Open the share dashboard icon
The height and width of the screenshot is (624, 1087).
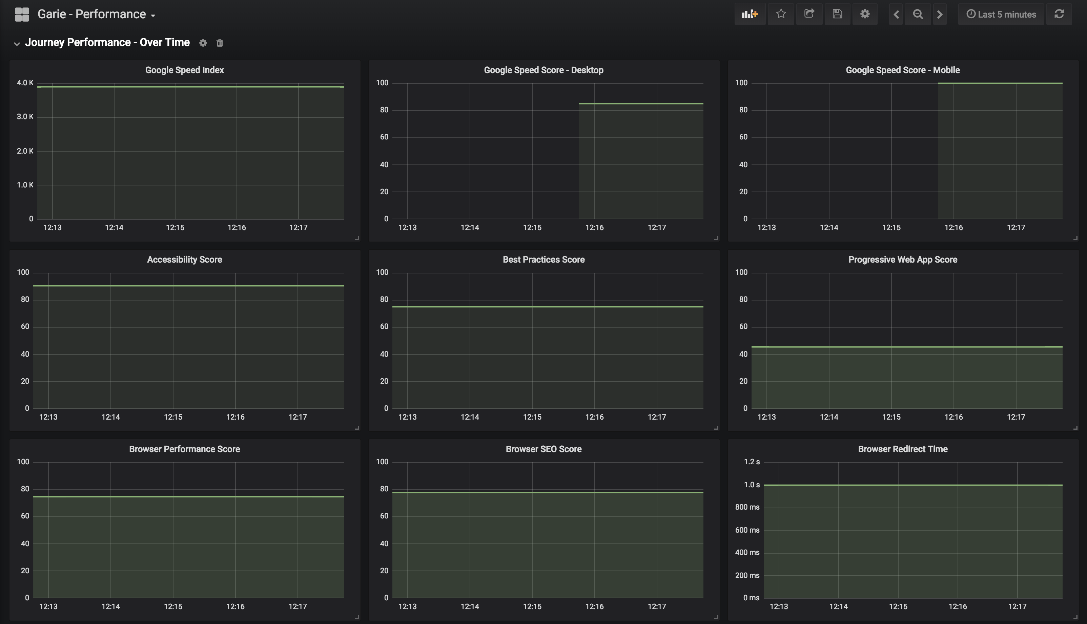(809, 14)
